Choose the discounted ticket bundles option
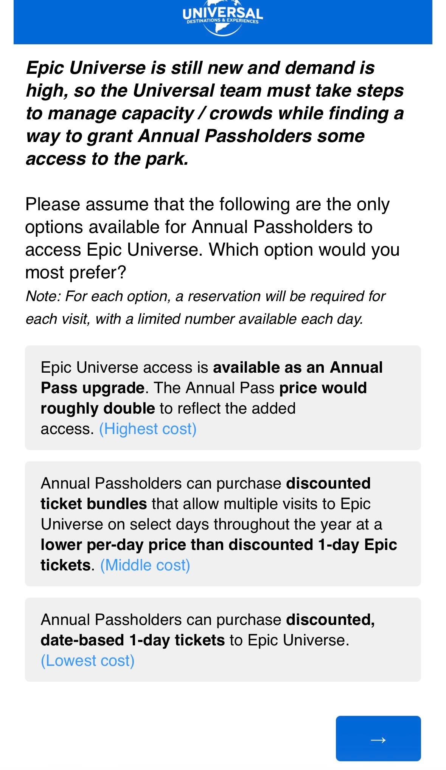Screen dimensions: 446x770 [x=222, y=523]
